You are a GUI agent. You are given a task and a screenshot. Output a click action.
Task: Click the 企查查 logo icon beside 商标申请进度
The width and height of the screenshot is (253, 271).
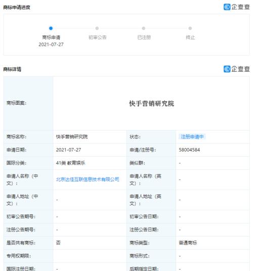[x=227, y=7]
